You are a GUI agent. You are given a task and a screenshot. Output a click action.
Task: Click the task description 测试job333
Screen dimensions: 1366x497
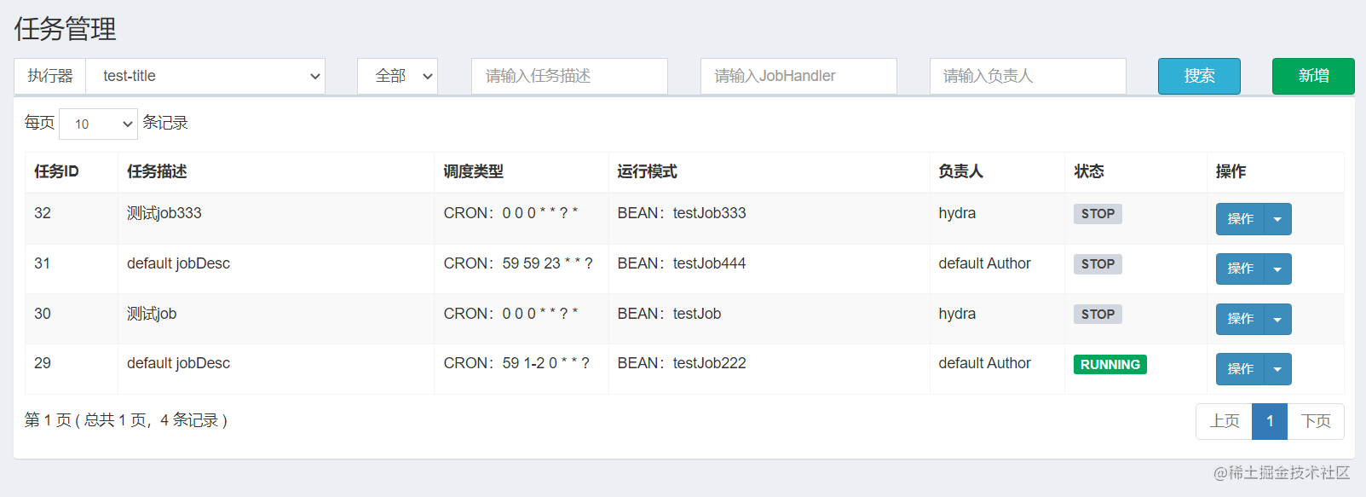164,213
